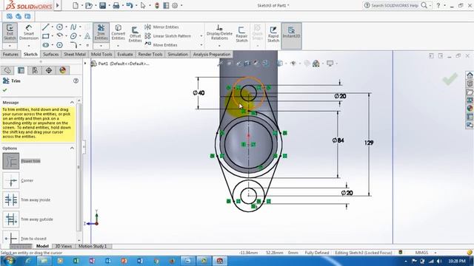Click the Convert Entities tool
This screenshot has height=266, width=474.
118,32
